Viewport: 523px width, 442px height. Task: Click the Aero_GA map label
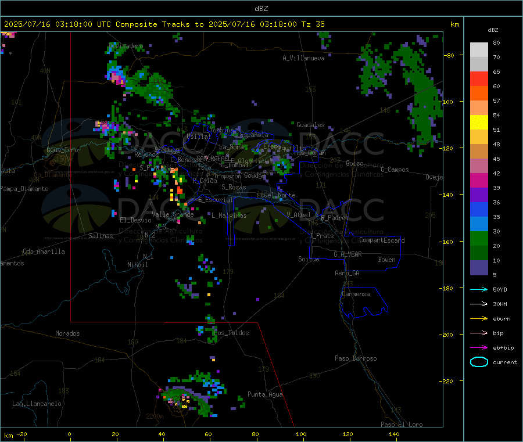[x=348, y=273]
